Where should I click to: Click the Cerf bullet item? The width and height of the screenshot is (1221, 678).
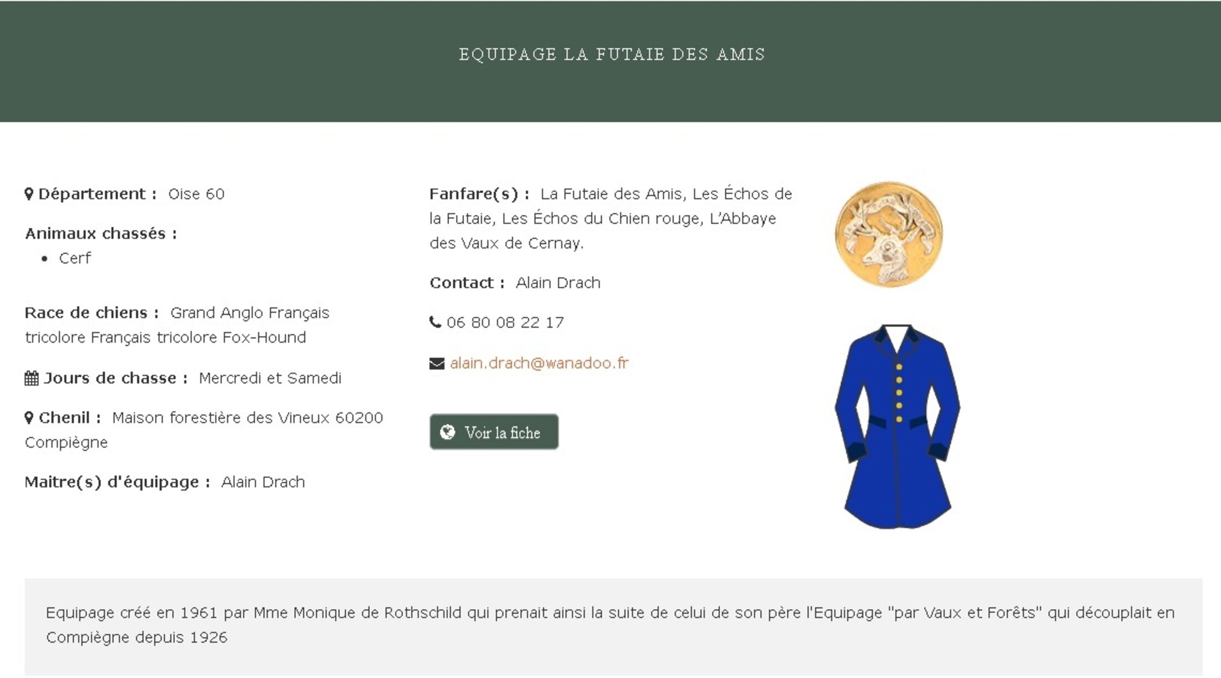74,259
